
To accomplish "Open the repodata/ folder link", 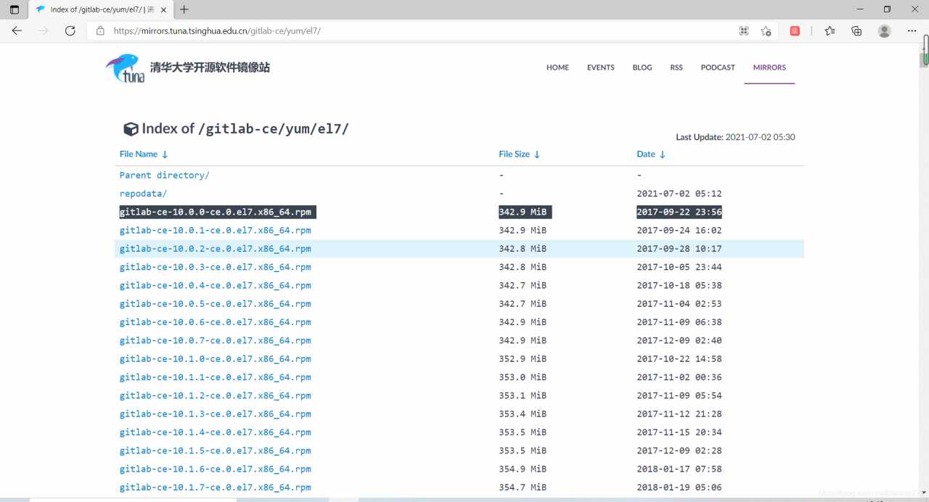I will (x=143, y=194).
